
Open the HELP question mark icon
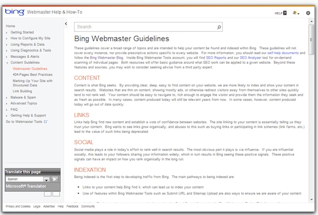[x=285, y=13]
